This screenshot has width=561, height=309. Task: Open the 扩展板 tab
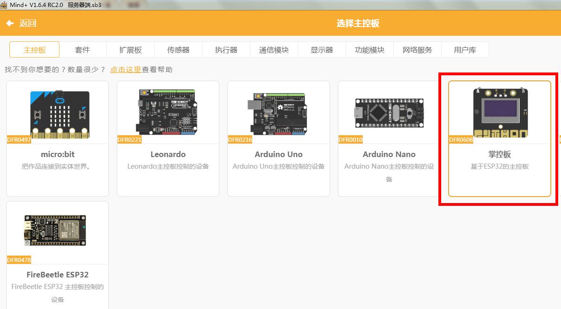tap(130, 50)
